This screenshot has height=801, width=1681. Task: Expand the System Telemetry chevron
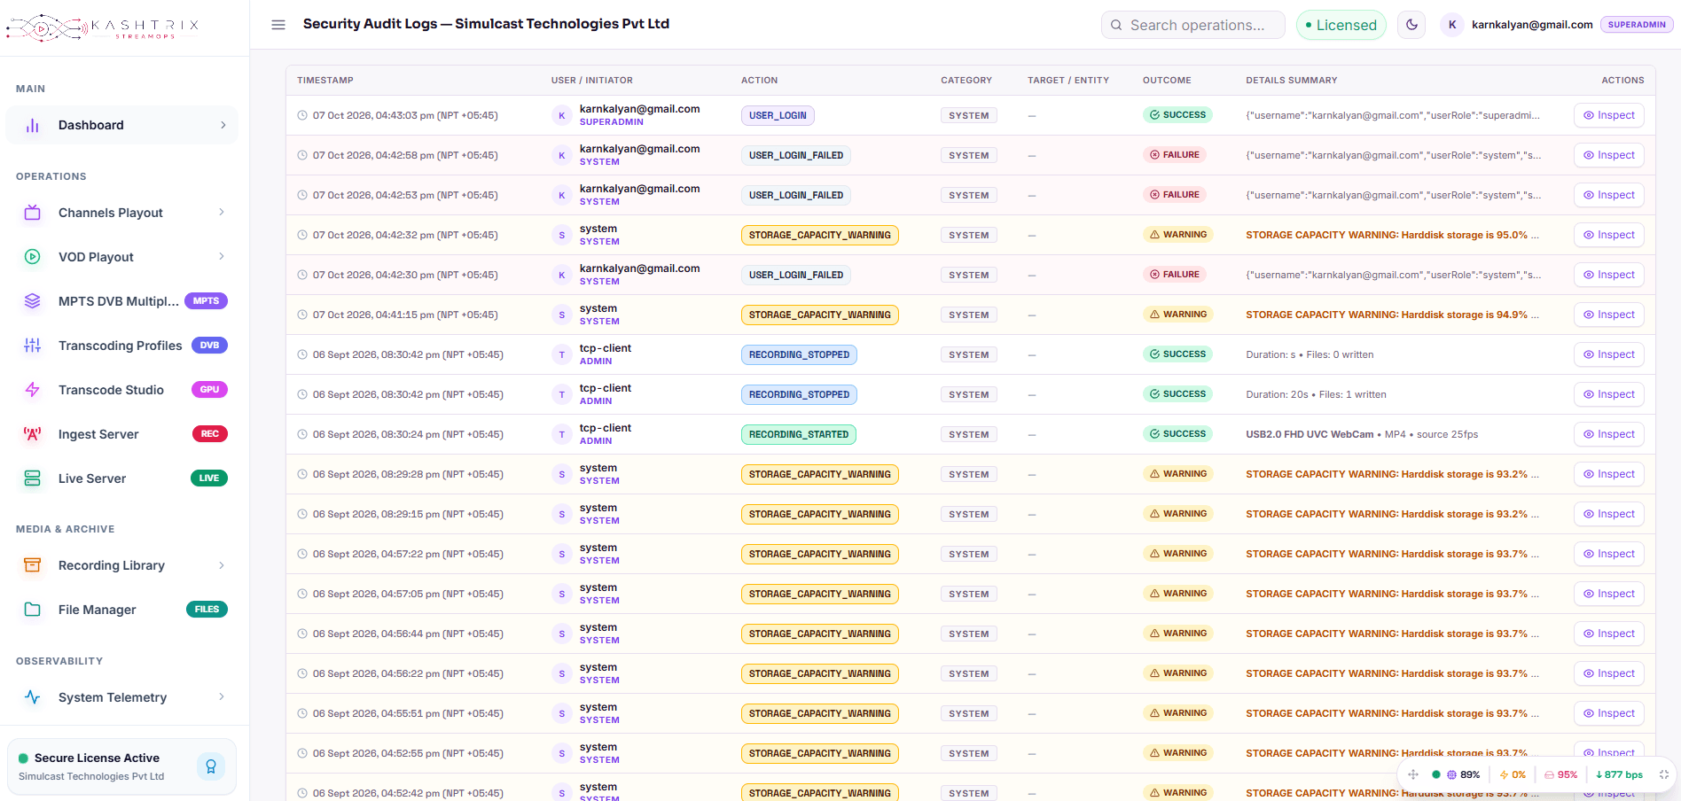[x=222, y=697]
